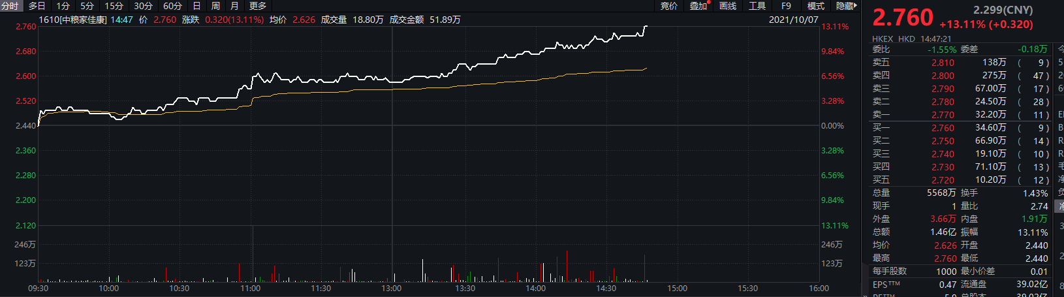The image size is (1064, 297).
Task: Click the 卖五 volume 138万
Action: (x=994, y=63)
